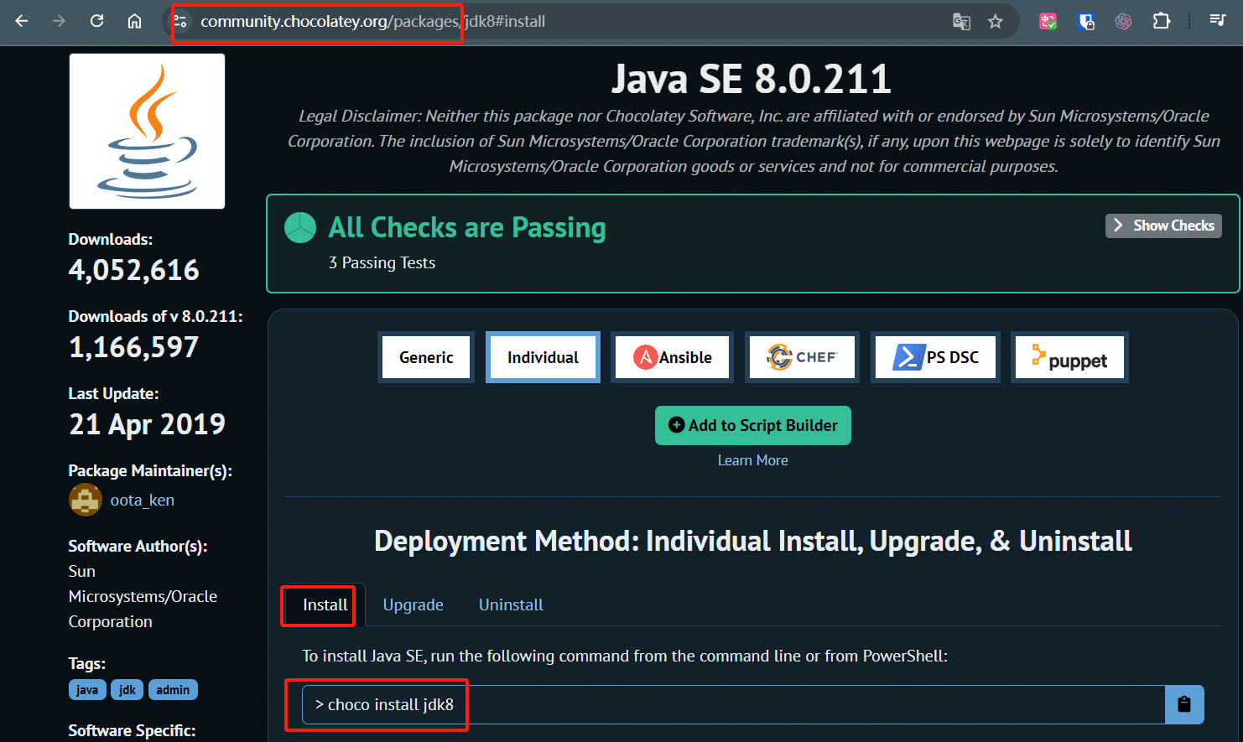Click the Sun Microsystems/Oracle Corporation author text
The width and height of the screenshot is (1243, 742).
point(143,596)
